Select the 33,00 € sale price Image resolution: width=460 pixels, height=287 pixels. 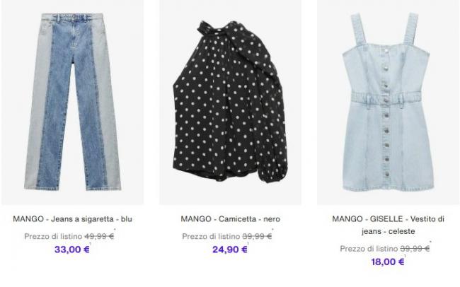click(x=72, y=250)
